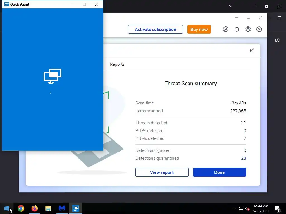Switch to the Reports tab
The image size is (286, 214).
(x=117, y=64)
